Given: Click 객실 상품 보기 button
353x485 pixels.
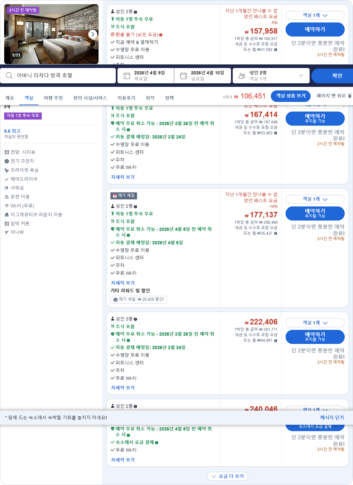Looking at the screenshot, I should click(x=291, y=96).
